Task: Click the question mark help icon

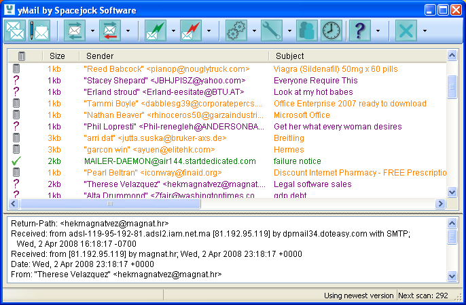Action: (360, 30)
